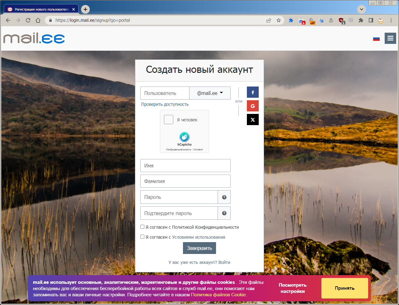Open the extension with orange 'off' badge
The image size is (399, 305).
pyautogui.click(x=312, y=21)
